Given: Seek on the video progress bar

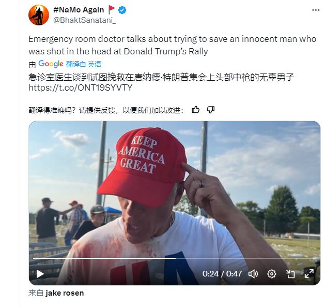Looking at the screenshot, I should 175,258.
